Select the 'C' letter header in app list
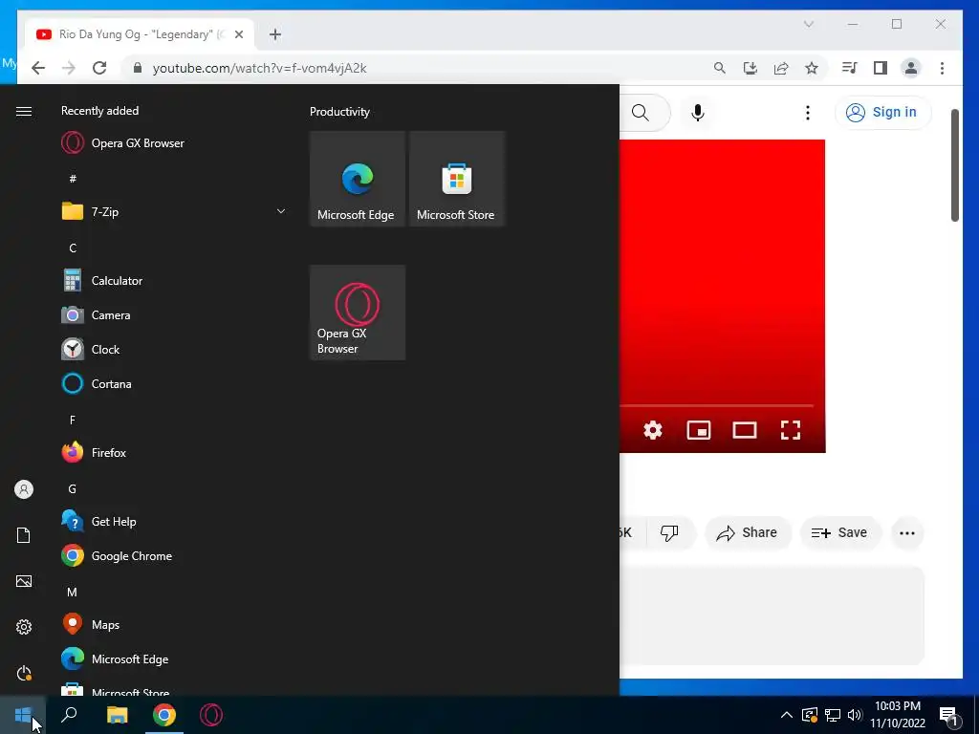 (x=73, y=248)
